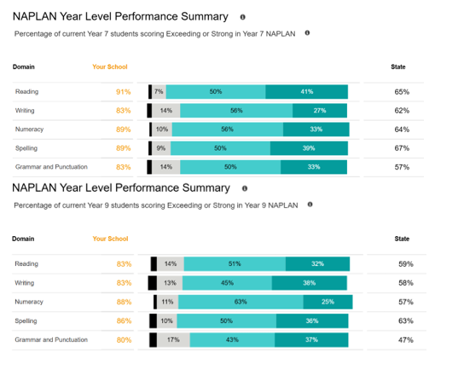Click the 10% grey segment of the Year 7 Numeracy bar

click(162, 130)
